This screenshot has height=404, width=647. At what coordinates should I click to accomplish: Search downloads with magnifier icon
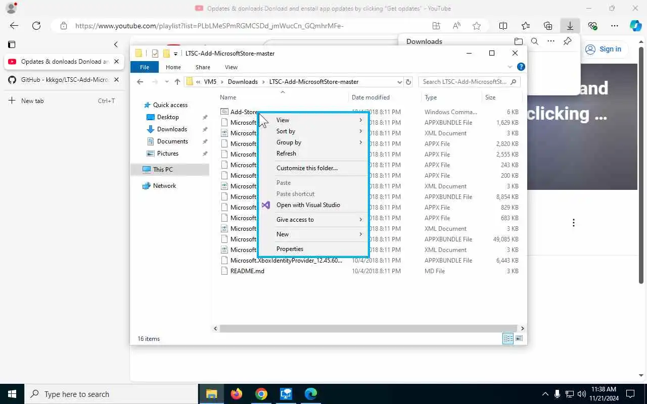pyautogui.click(x=535, y=41)
